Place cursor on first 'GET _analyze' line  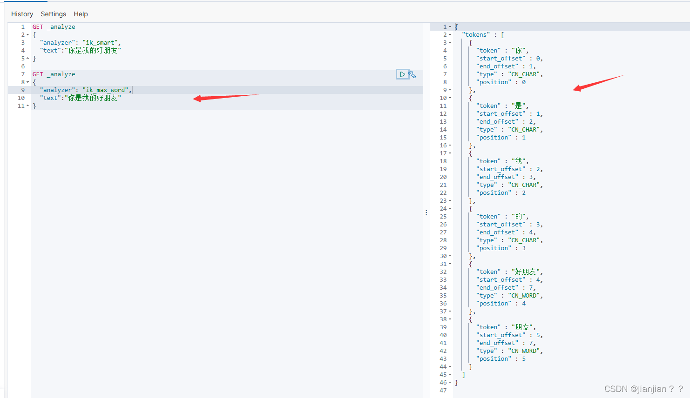[x=54, y=27]
